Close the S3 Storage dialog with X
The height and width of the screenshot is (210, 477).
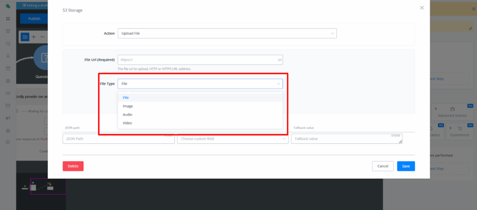click(422, 8)
